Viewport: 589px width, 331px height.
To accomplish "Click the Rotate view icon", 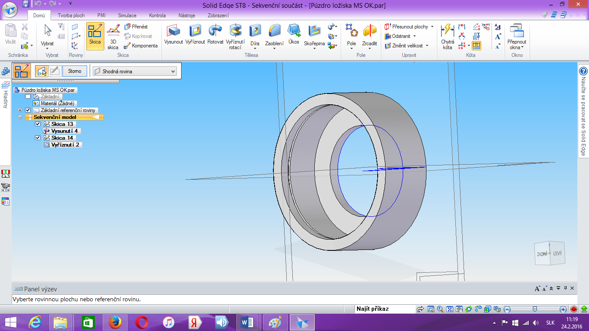I will [469, 309].
